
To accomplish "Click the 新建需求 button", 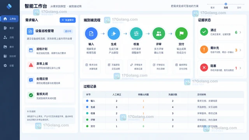I will click(68, 20).
